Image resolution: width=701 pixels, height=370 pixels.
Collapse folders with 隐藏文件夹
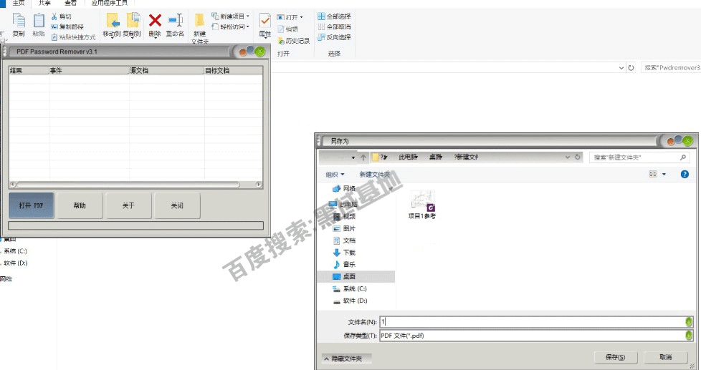[345, 359]
